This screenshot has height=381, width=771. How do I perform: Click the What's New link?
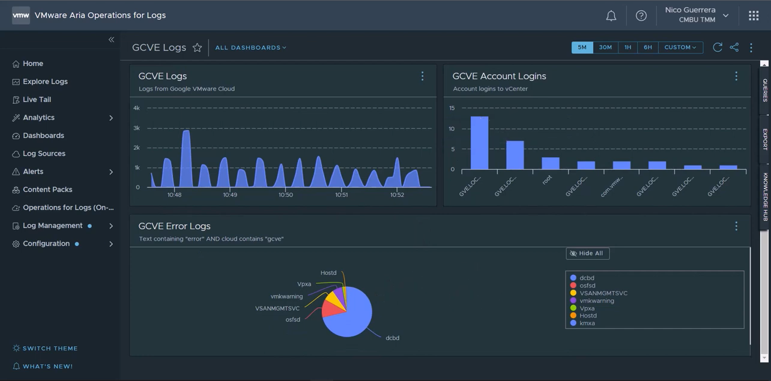click(43, 366)
